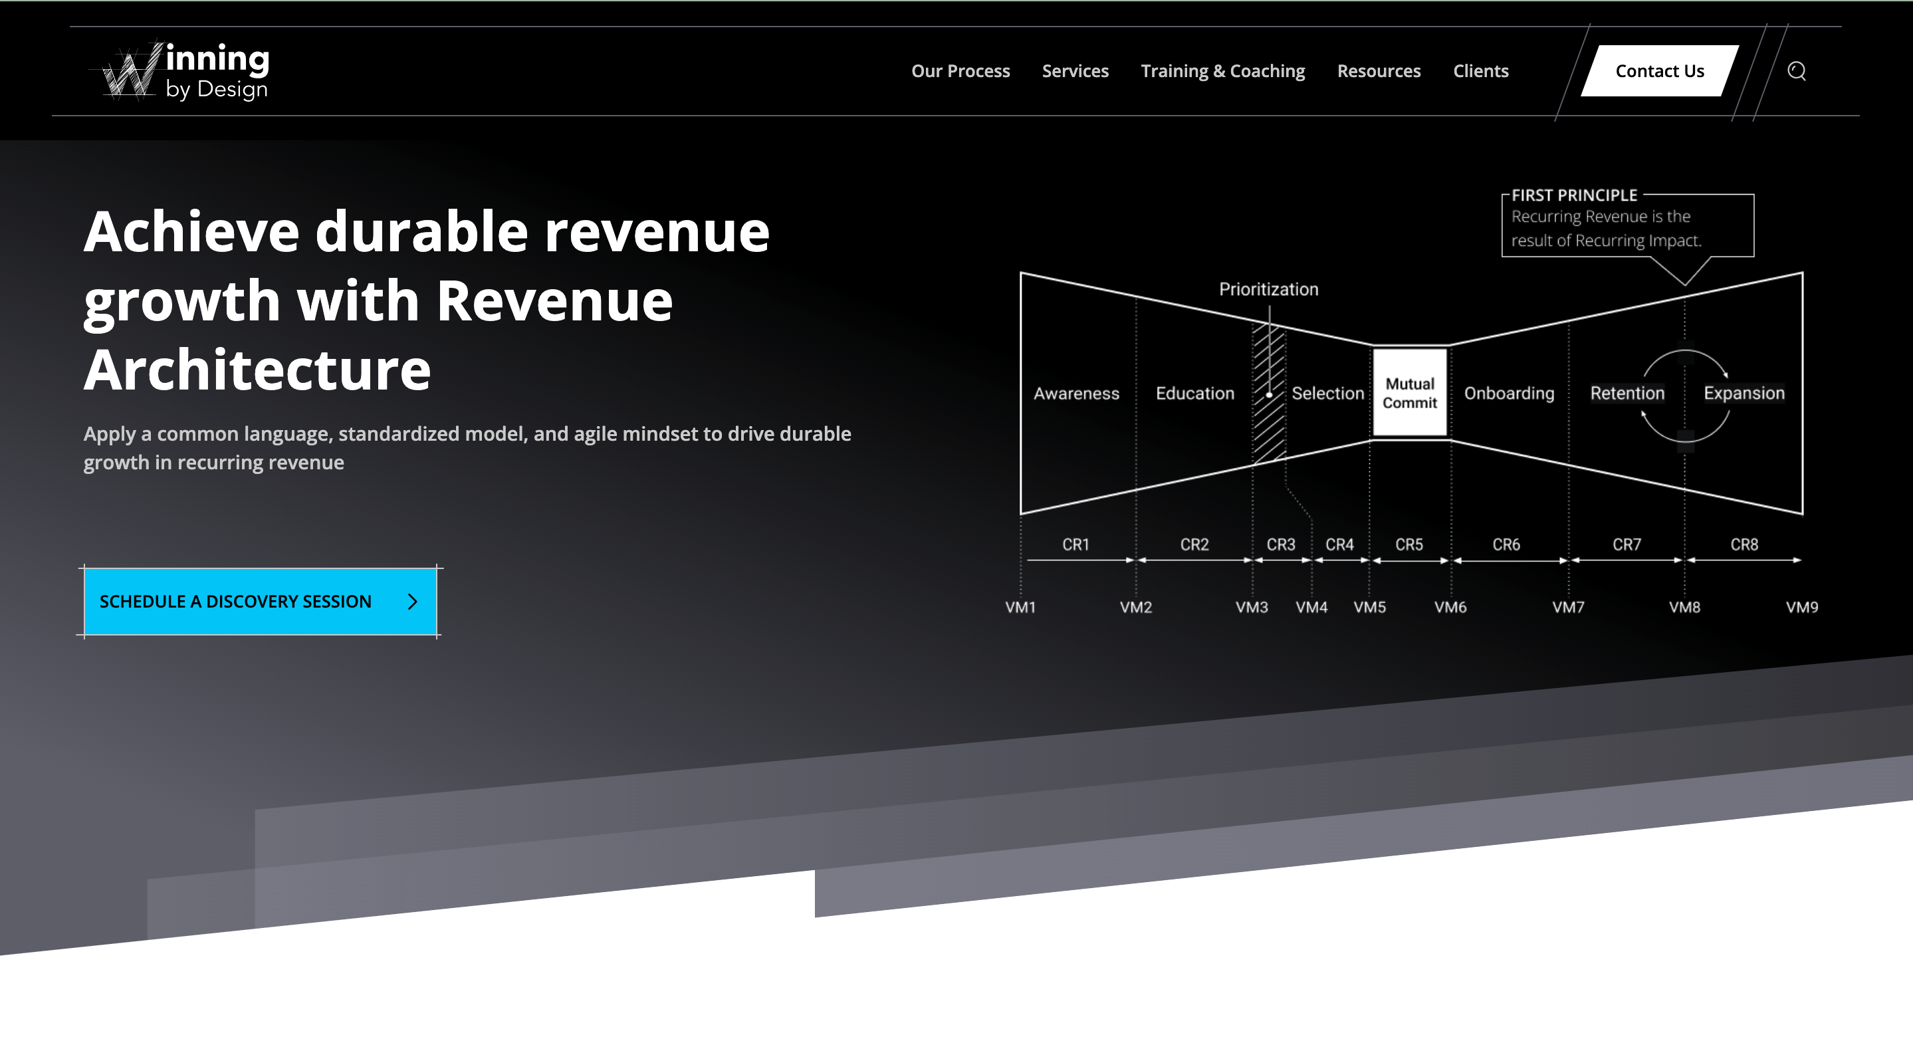Go to Training & Coaching

pyautogui.click(x=1222, y=71)
